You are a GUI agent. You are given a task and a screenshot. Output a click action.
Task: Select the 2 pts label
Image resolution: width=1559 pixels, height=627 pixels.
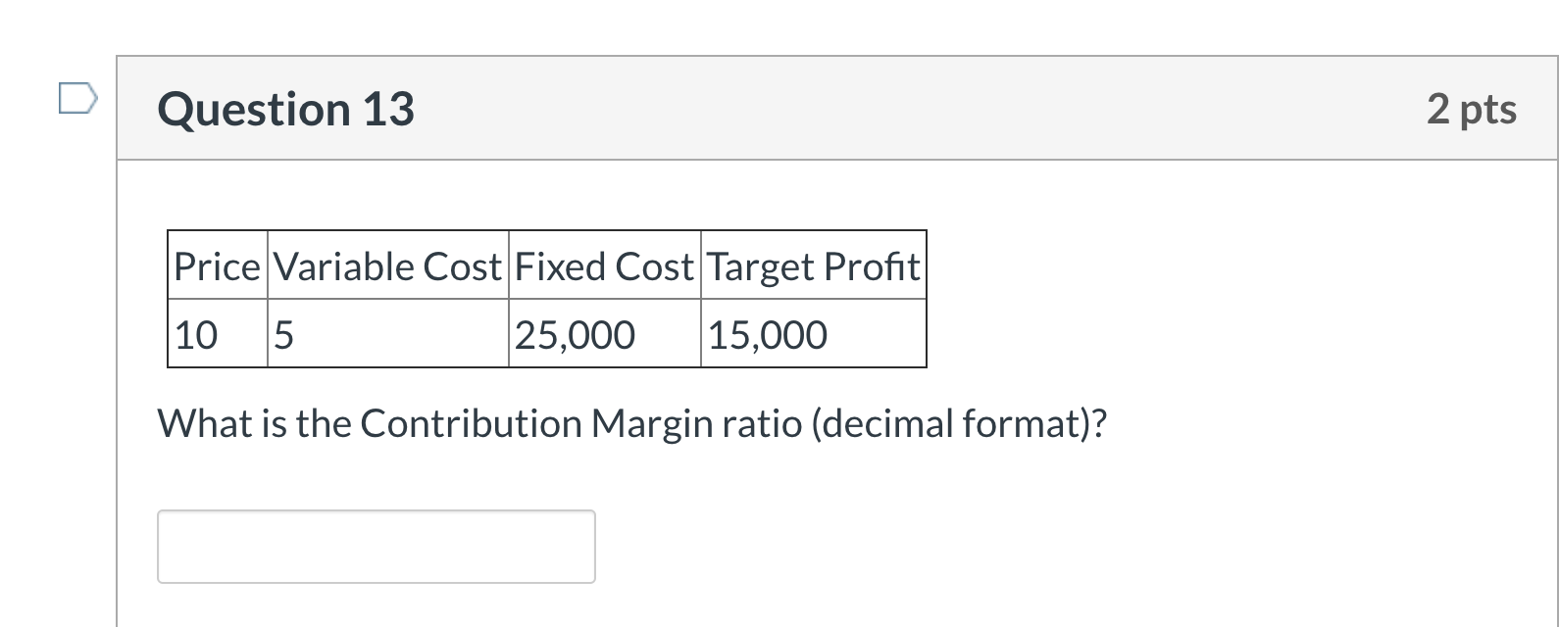coord(1471,109)
